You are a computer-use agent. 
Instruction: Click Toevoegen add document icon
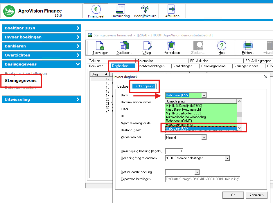click(x=100, y=46)
